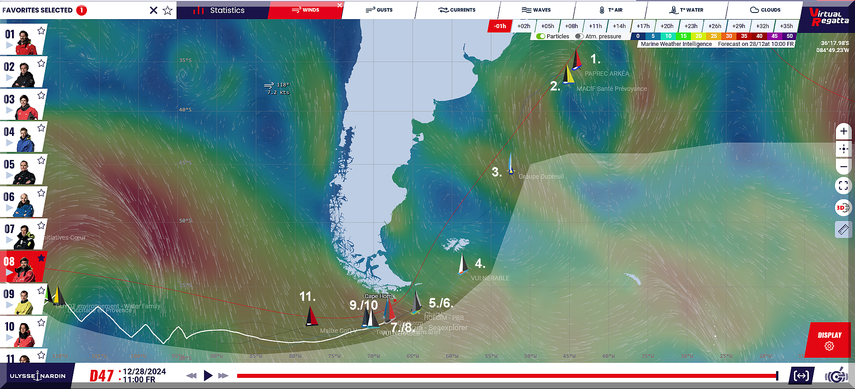Unstar favorite skipper 08
Image resolution: width=855 pixels, height=389 pixels.
(x=41, y=258)
